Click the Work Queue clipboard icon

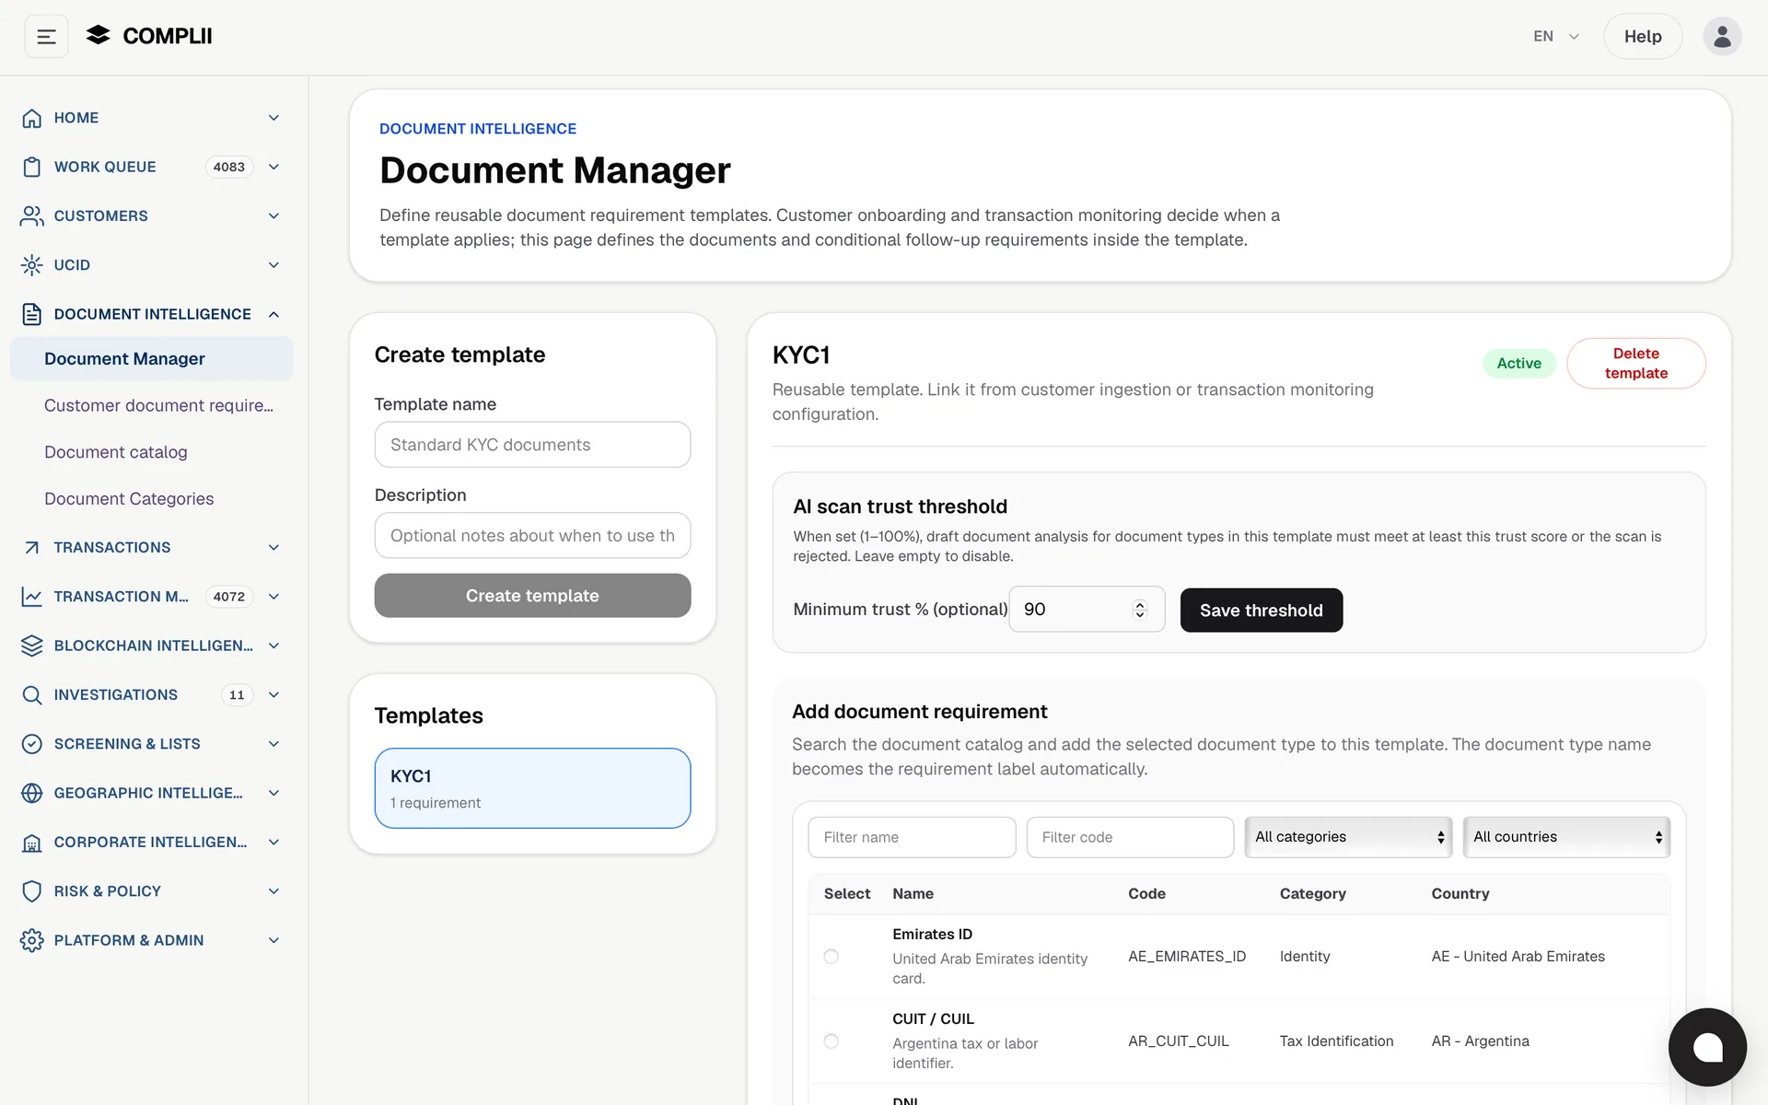coord(32,167)
